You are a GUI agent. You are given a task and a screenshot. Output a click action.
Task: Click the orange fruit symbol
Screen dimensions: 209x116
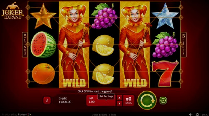coord(43,74)
